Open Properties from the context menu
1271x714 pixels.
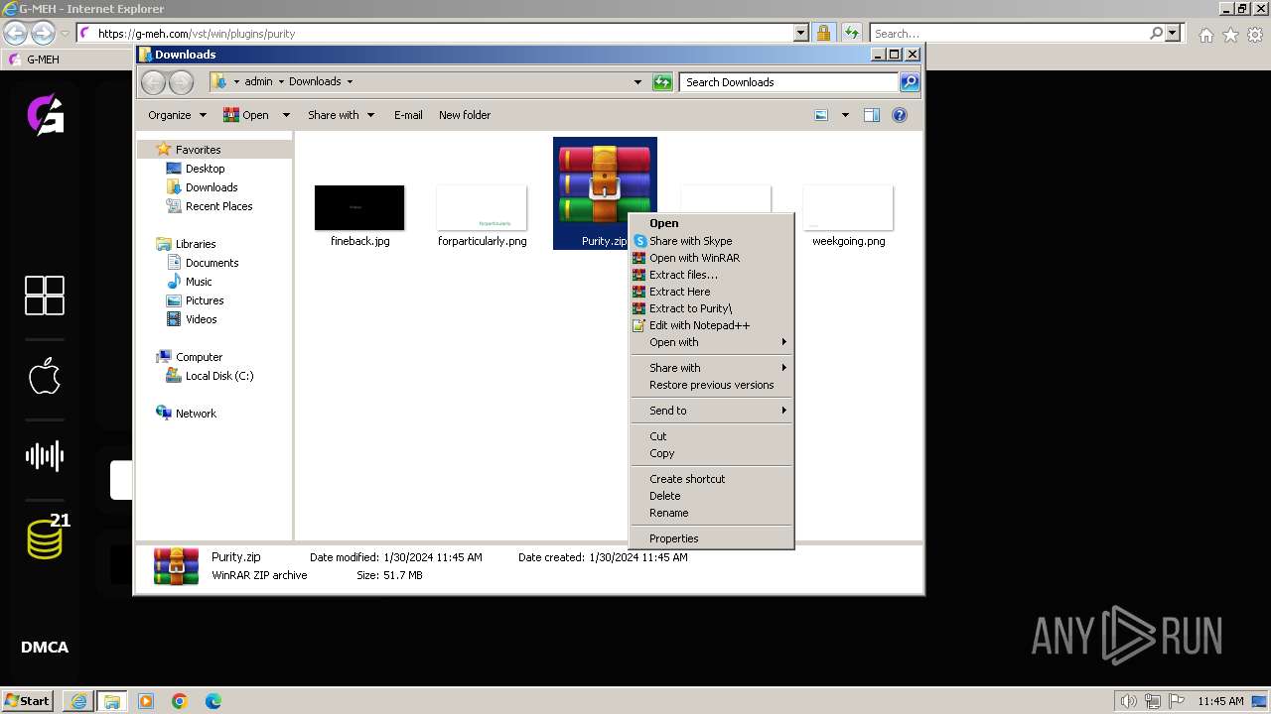[x=712, y=538]
